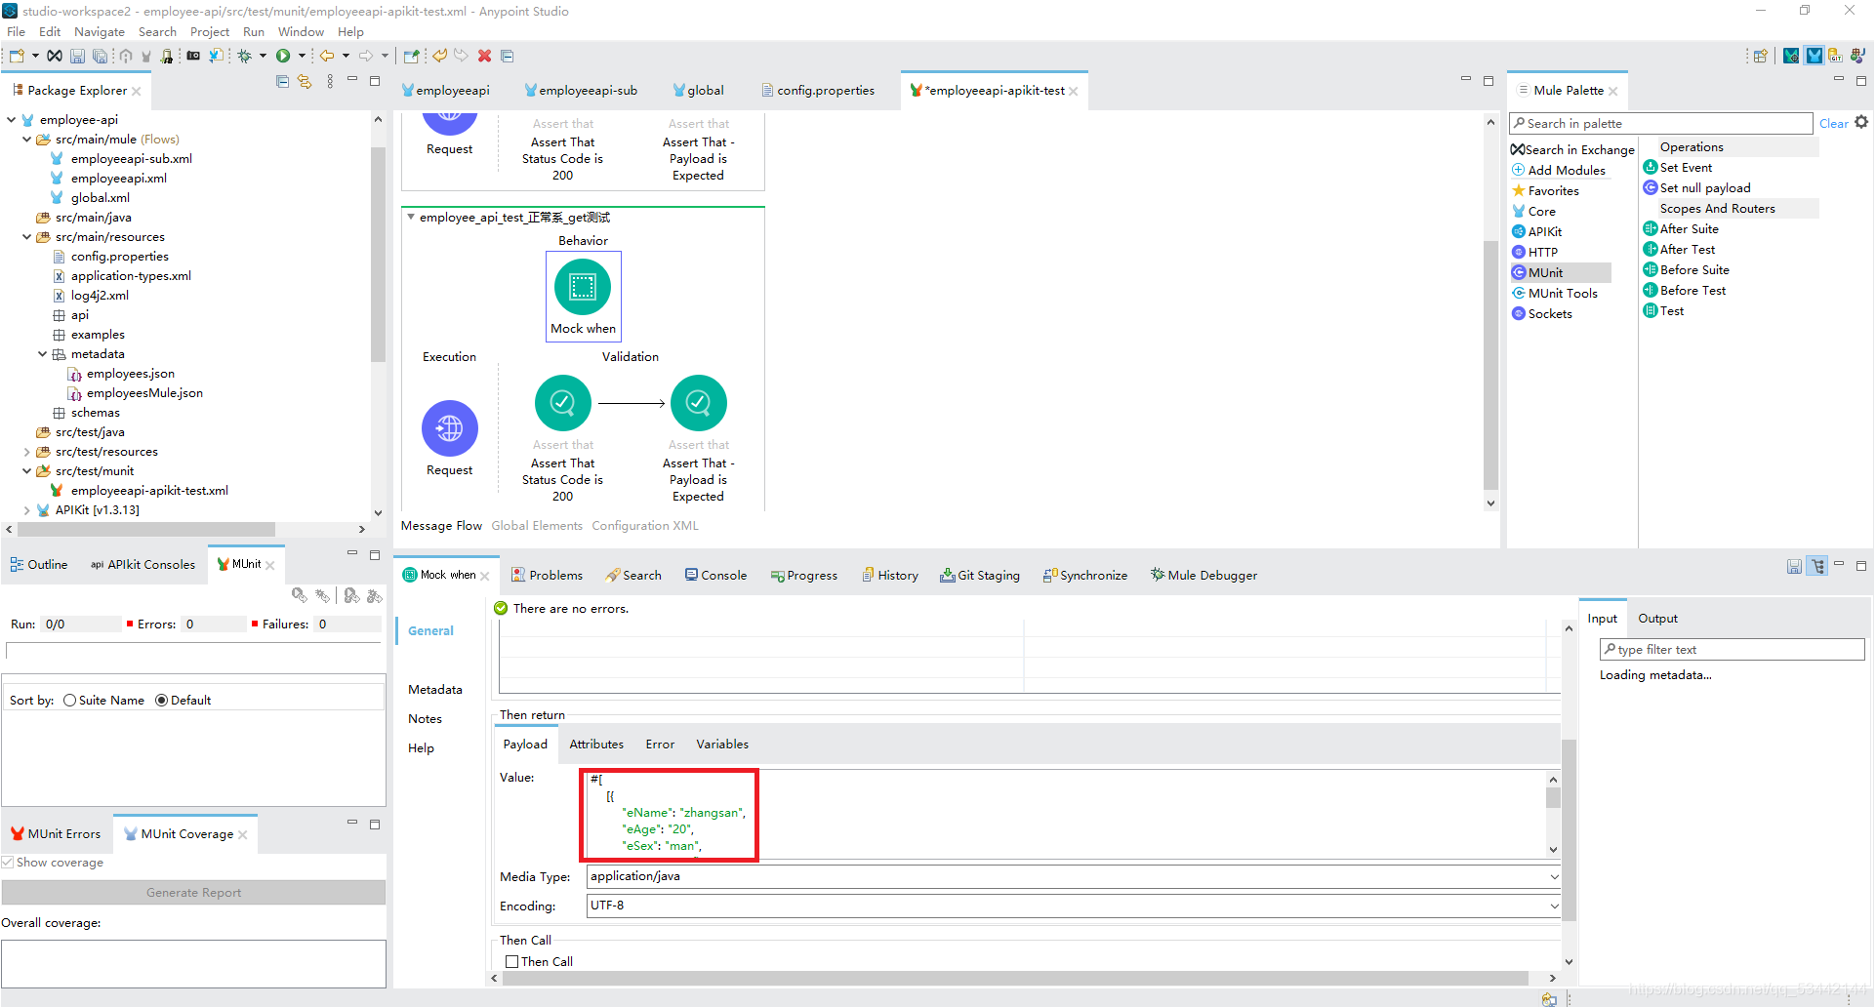Check the Then Call checkbox

(511, 961)
